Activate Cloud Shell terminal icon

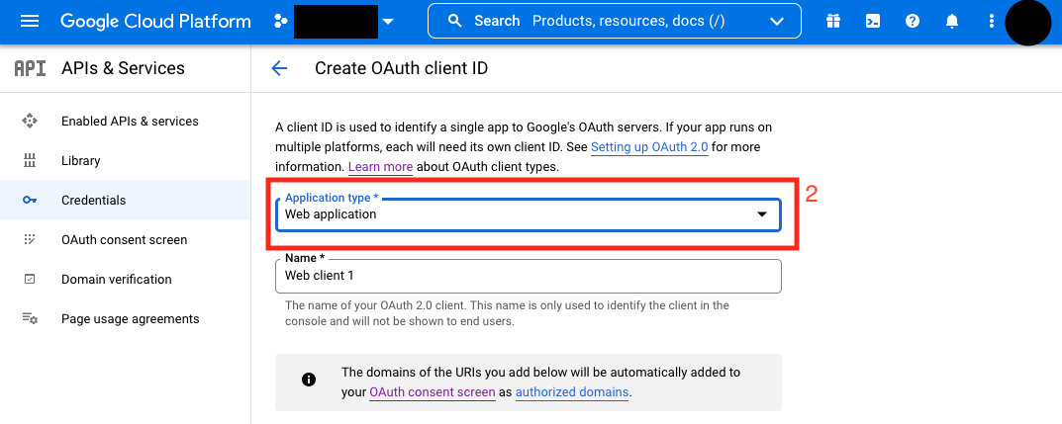point(873,21)
